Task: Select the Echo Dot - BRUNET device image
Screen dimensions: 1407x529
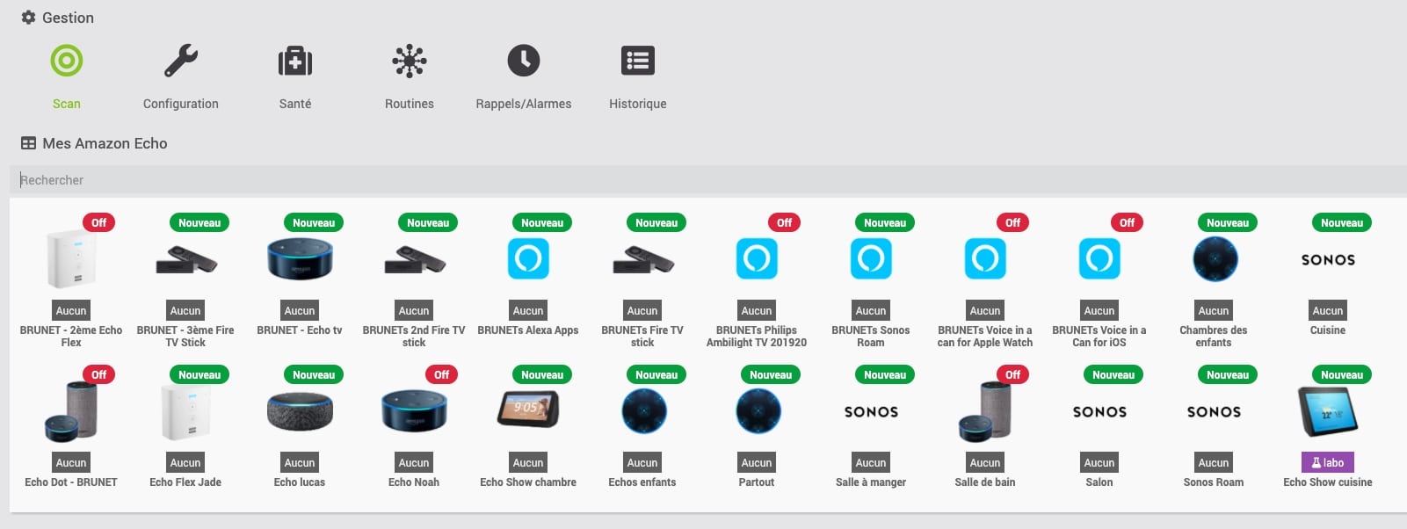Action: coord(71,411)
